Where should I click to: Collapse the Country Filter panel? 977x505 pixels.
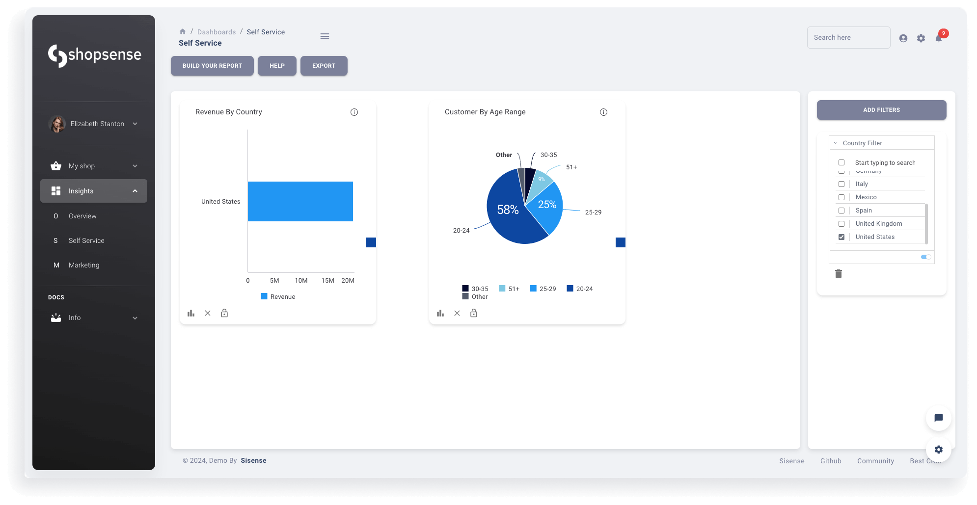pyautogui.click(x=836, y=143)
